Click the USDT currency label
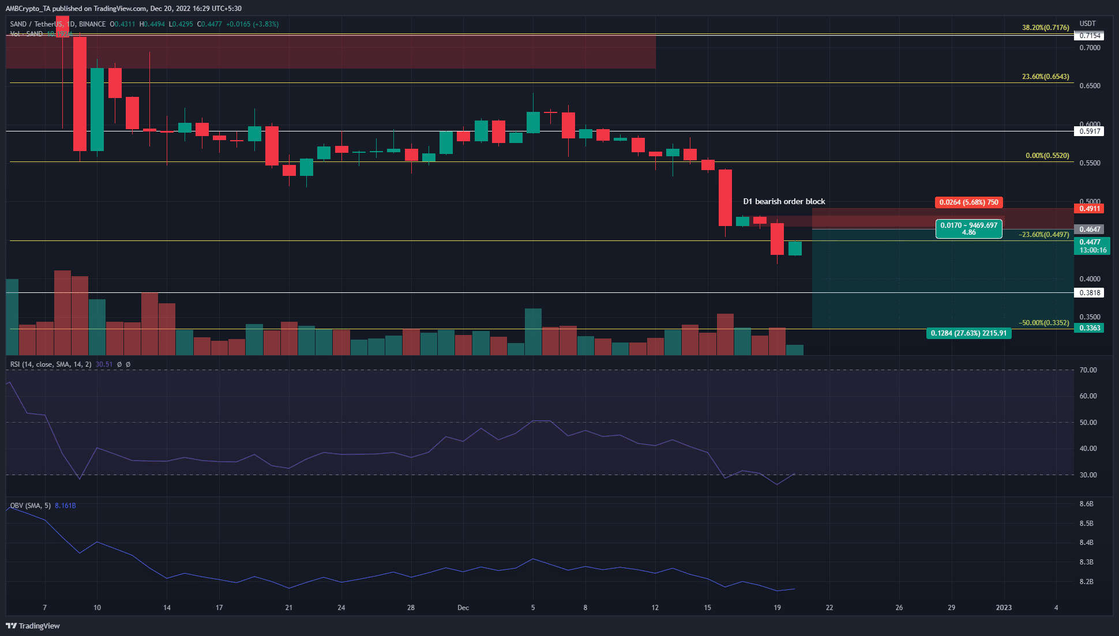The height and width of the screenshot is (636, 1119). 1087,24
